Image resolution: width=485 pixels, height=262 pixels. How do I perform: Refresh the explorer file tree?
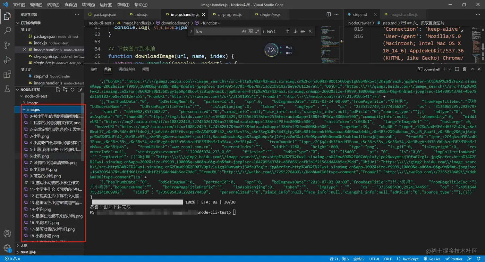[x=72, y=90]
